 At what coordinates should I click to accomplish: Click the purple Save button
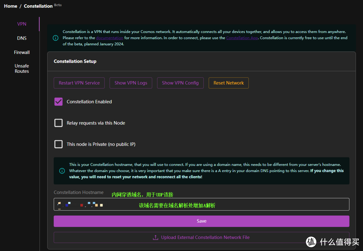[x=201, y=221]
